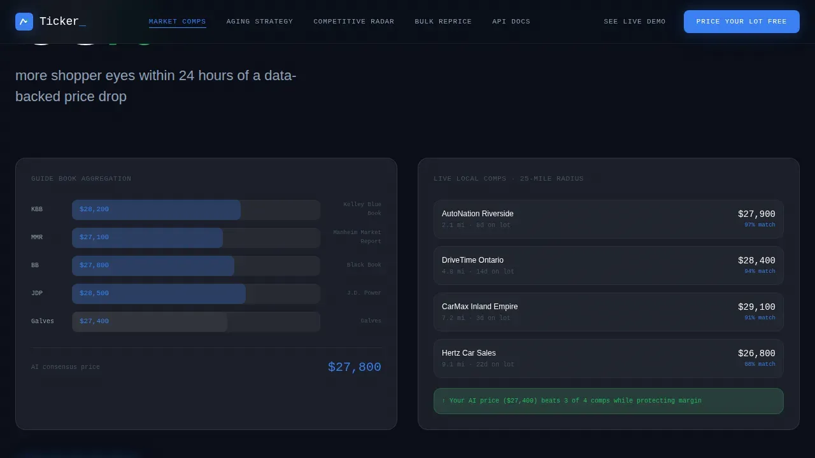Click the more shopper eyes tagline text
The image size is (815, 458).
click(156, 86)
